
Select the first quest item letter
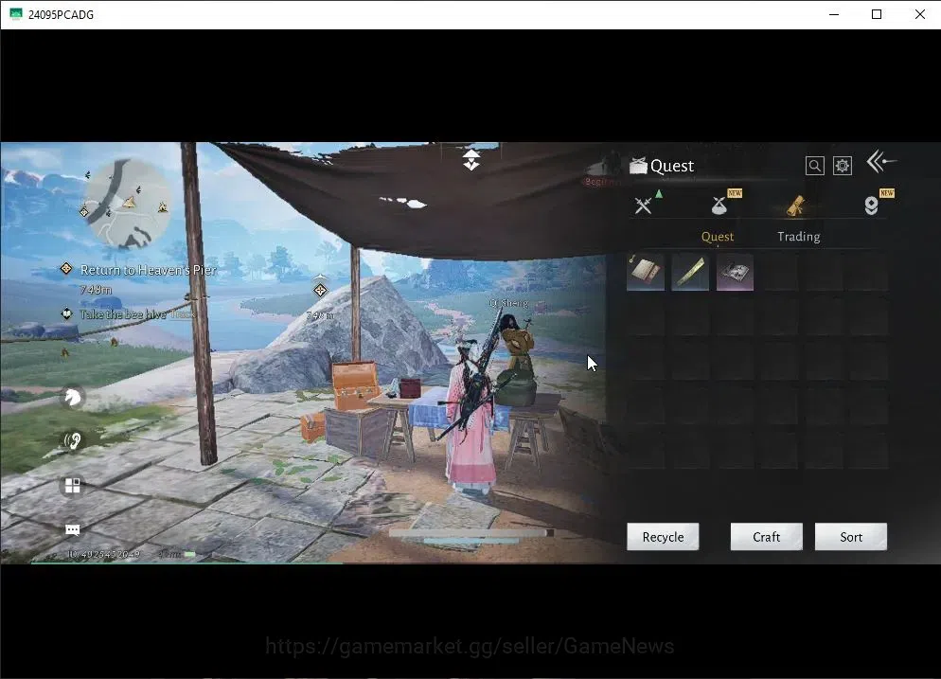coord(646,272)
